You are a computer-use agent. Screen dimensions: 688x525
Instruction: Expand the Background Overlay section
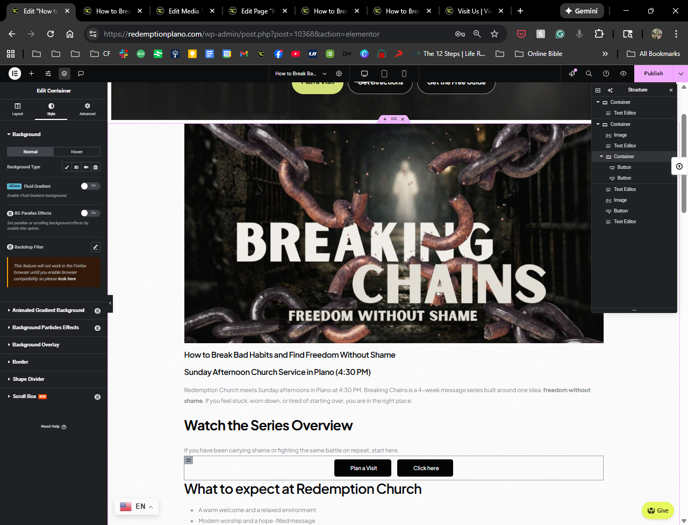[x=35, y=345]
